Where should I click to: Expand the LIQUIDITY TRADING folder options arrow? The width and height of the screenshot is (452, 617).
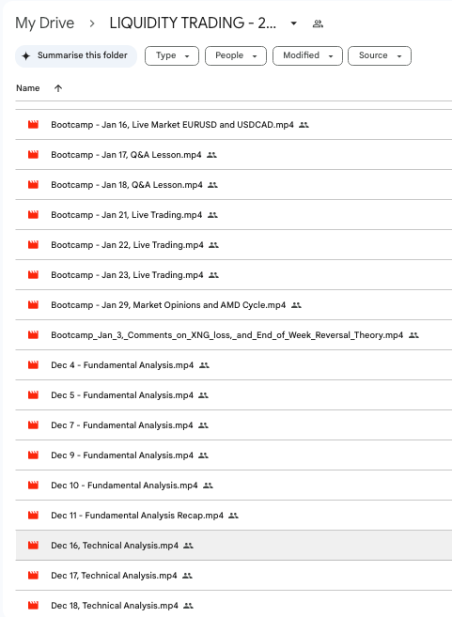click(x=294, y=23)
